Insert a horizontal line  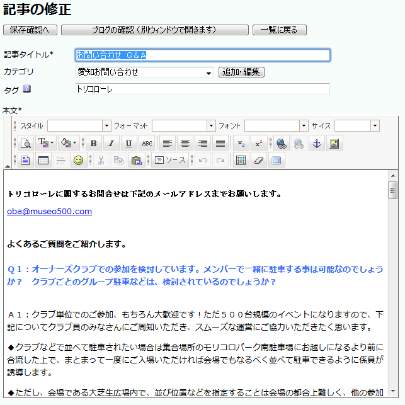[61, 160]
